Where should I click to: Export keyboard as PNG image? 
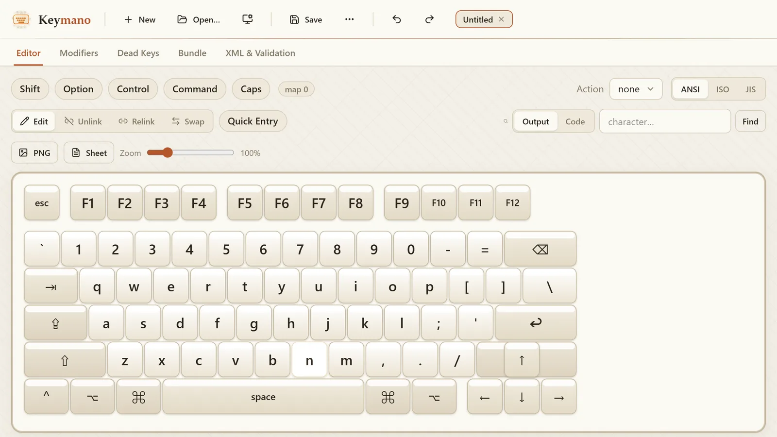34,152
